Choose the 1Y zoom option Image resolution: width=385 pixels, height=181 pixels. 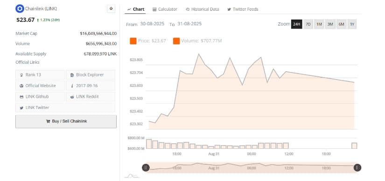pos(352,24)
